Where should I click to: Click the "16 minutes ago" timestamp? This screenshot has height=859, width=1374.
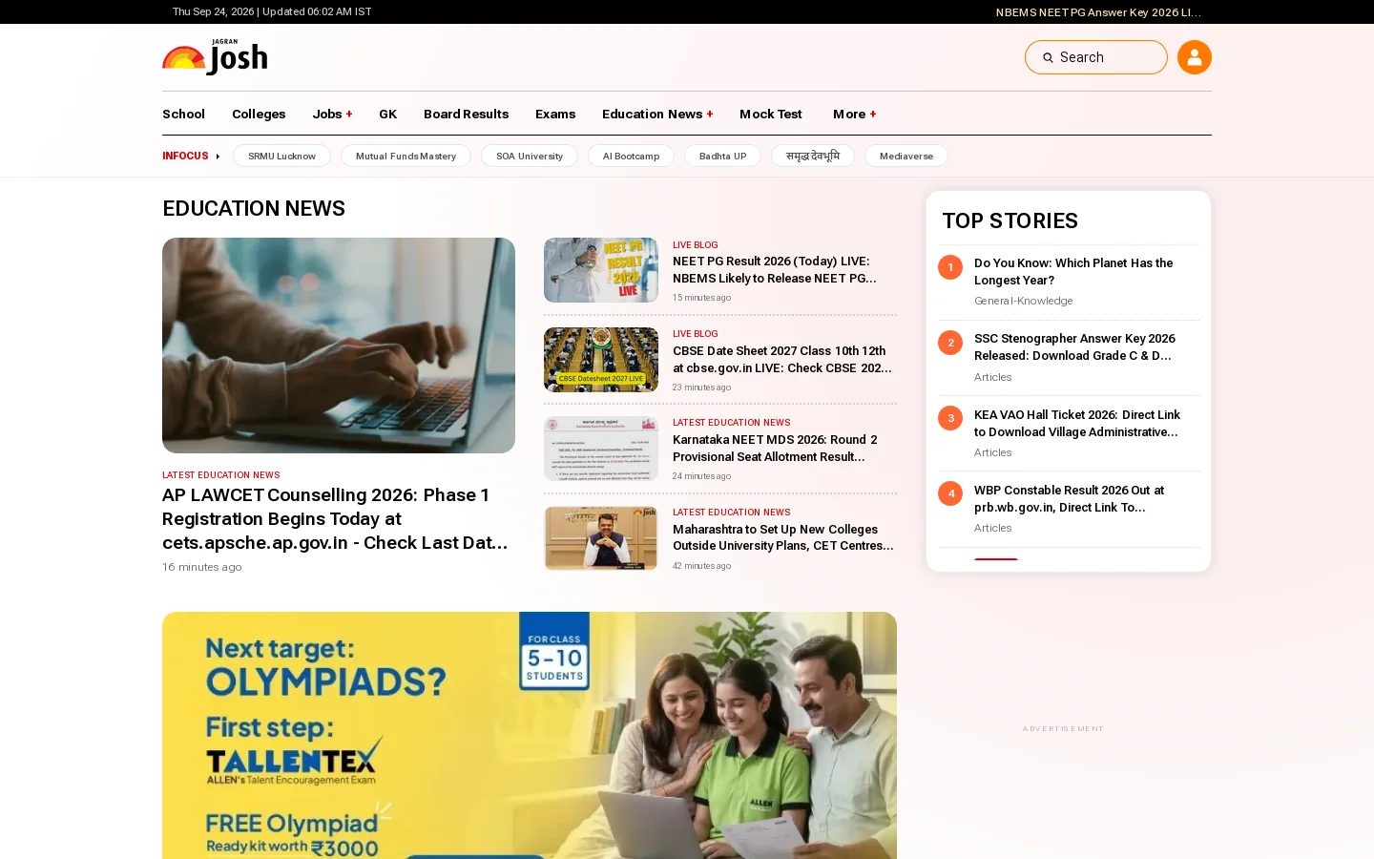click(x=202, y=567)
